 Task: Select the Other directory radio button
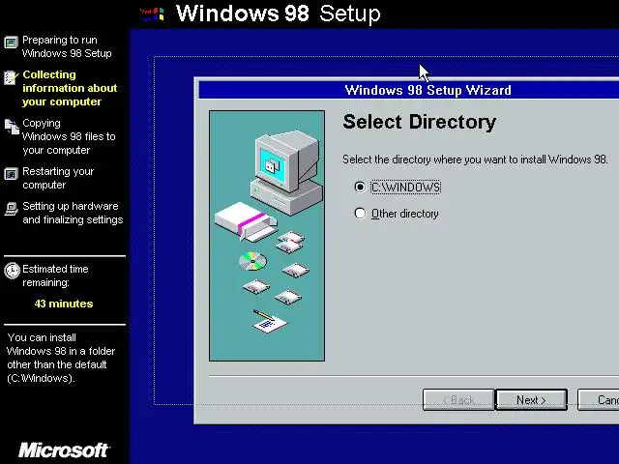(360, 214)
